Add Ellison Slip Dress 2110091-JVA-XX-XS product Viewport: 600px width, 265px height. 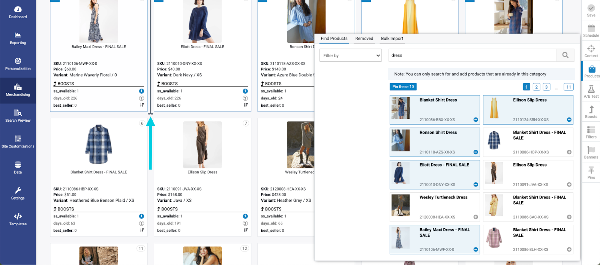pyautogui.click(x=569, y=185)
